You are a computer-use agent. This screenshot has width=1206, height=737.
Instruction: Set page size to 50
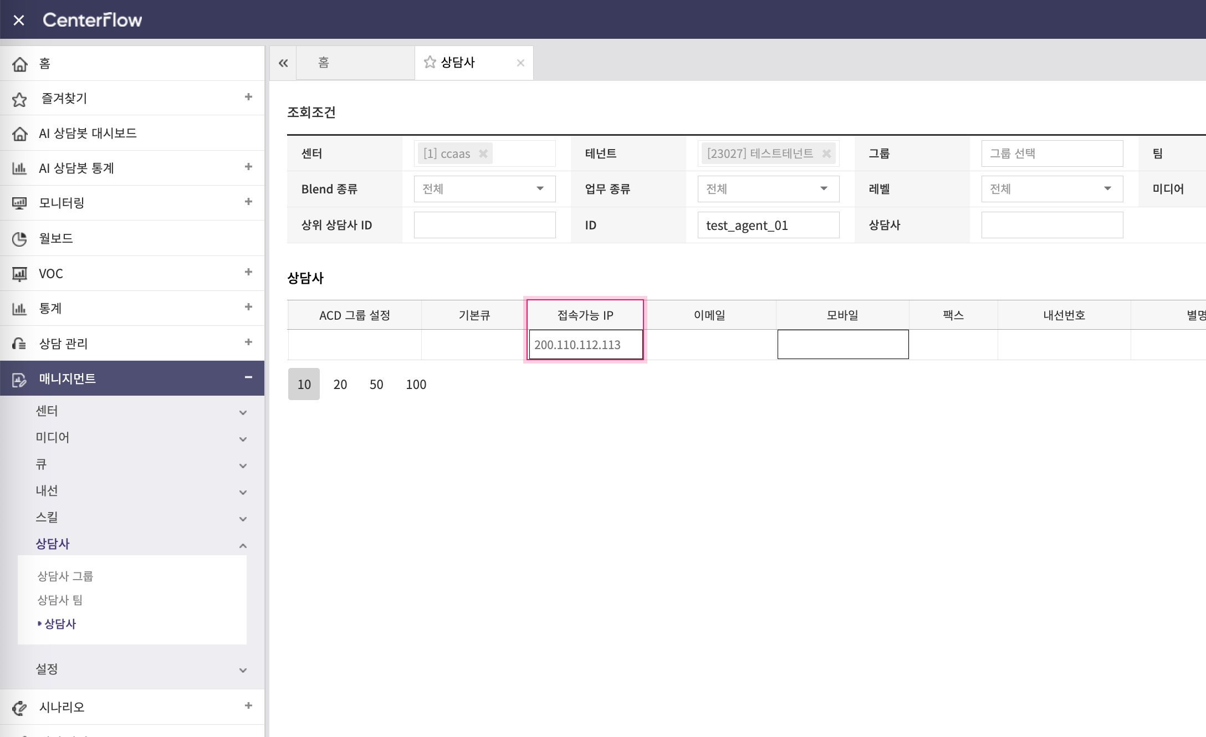coord(376,384)
